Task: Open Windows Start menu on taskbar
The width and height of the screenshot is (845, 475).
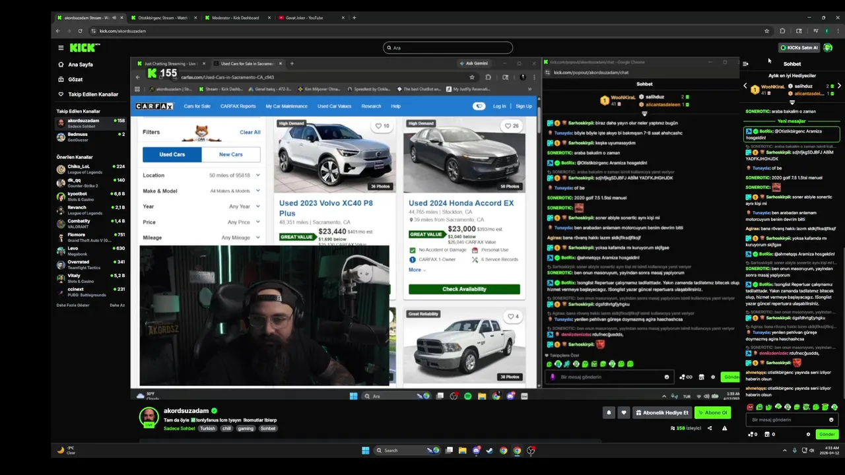Action: click(365, 451)
